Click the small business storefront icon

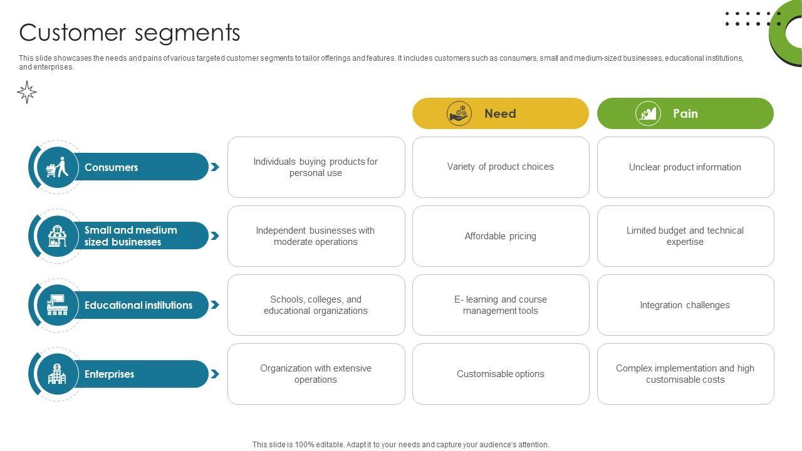57,236
